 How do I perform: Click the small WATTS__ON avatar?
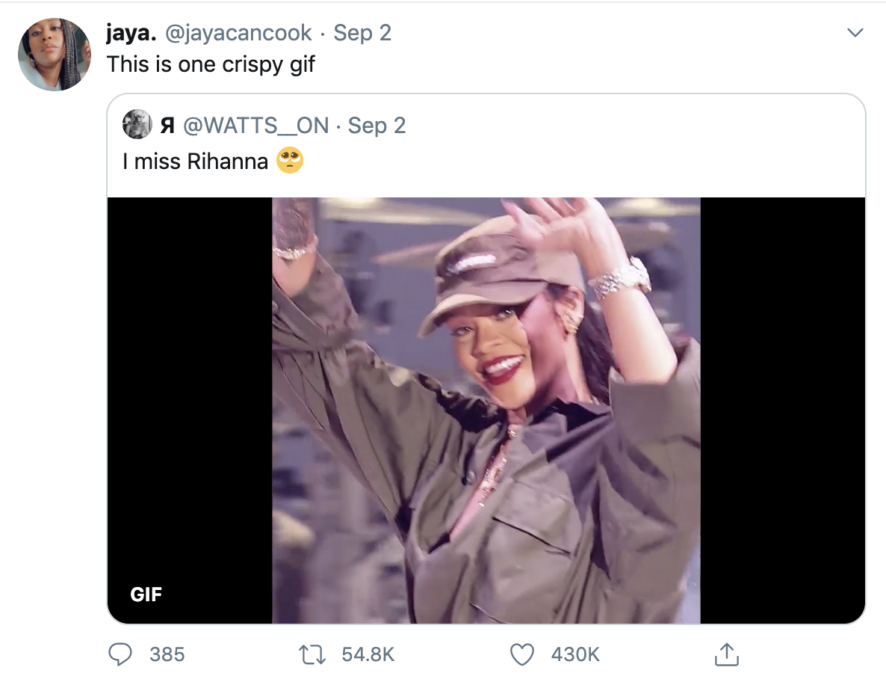click(x=137, y=125)
